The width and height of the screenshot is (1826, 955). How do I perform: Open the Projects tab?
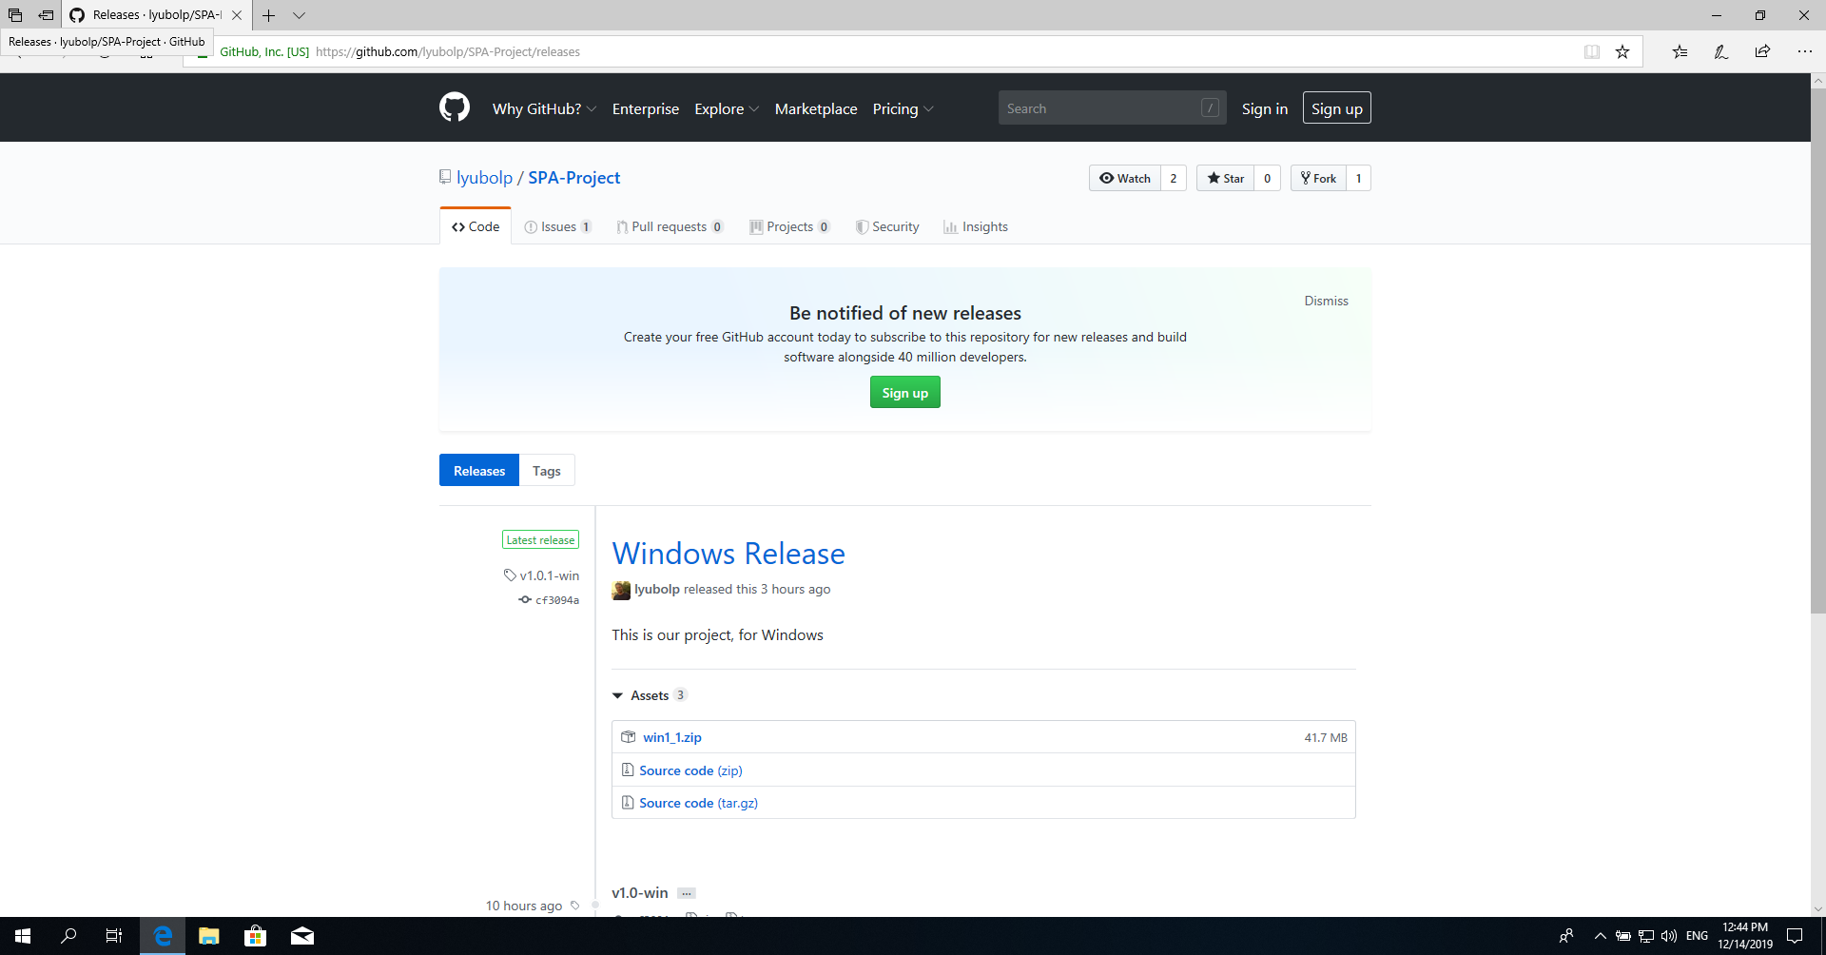click(x=789, y=226)
